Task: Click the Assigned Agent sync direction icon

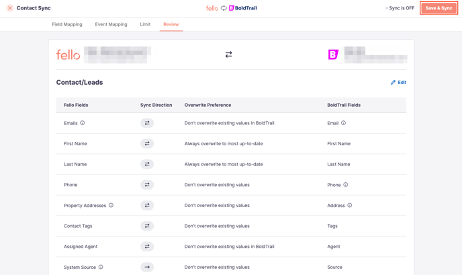Action: (147, 246)
